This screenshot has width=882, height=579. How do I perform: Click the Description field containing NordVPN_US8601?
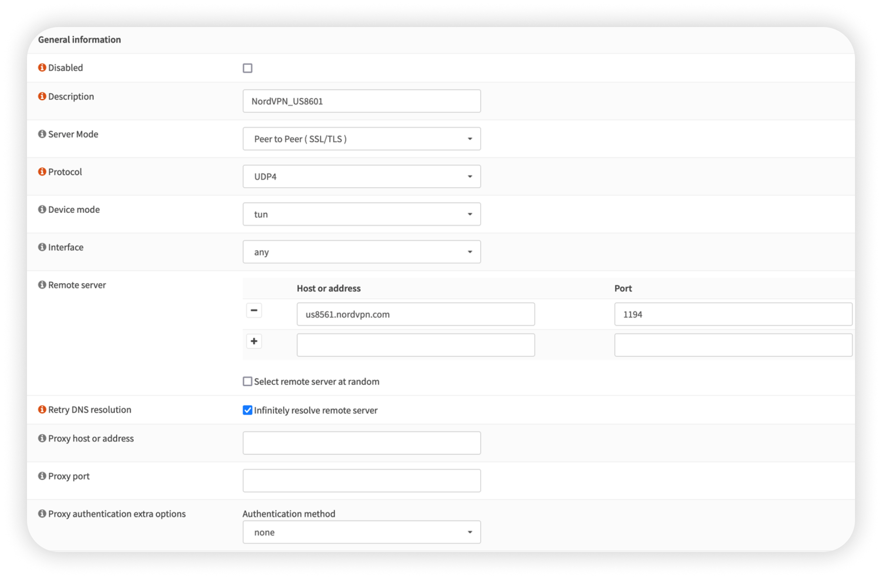(x=362, y=101)
